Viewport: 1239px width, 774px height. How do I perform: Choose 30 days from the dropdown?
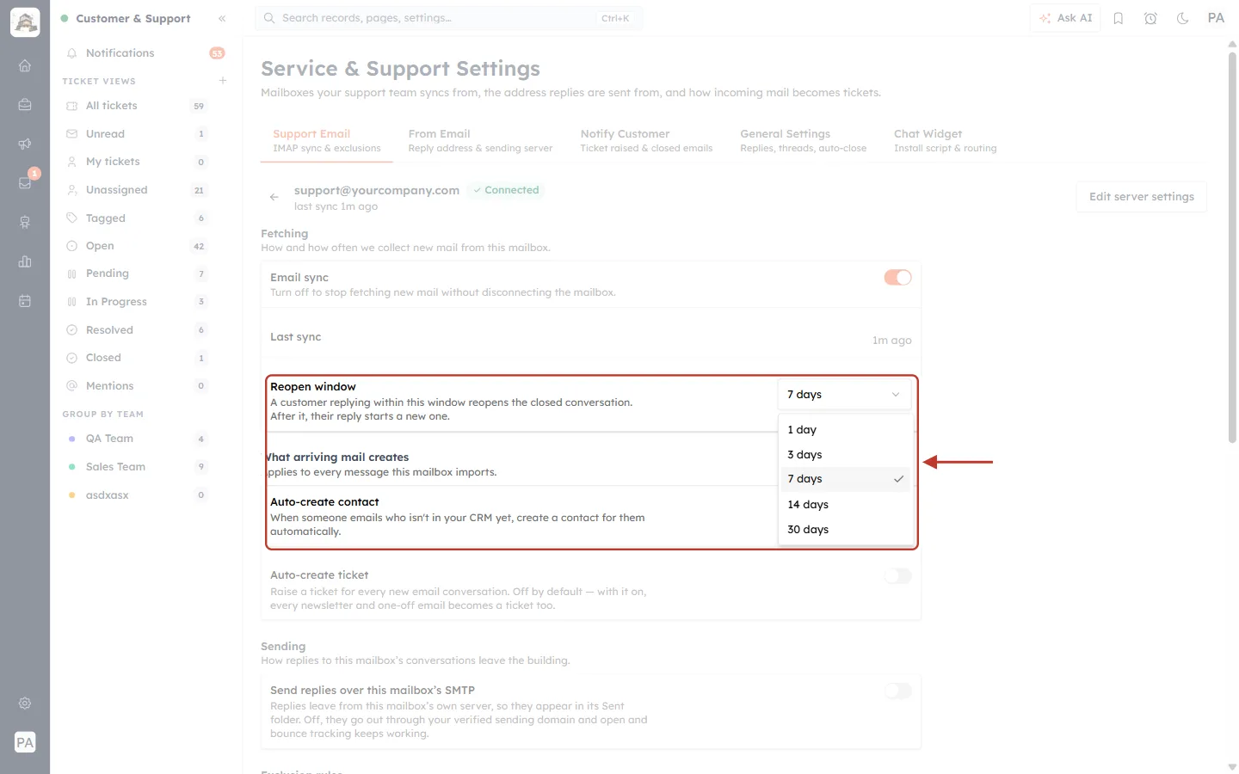point(845,530)
